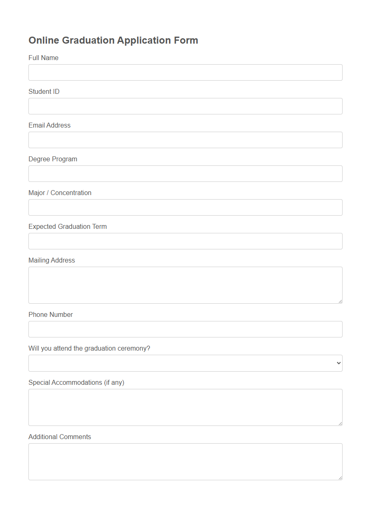Click inside the Degree Program field

pyautogui.click(x=185, y=174)
